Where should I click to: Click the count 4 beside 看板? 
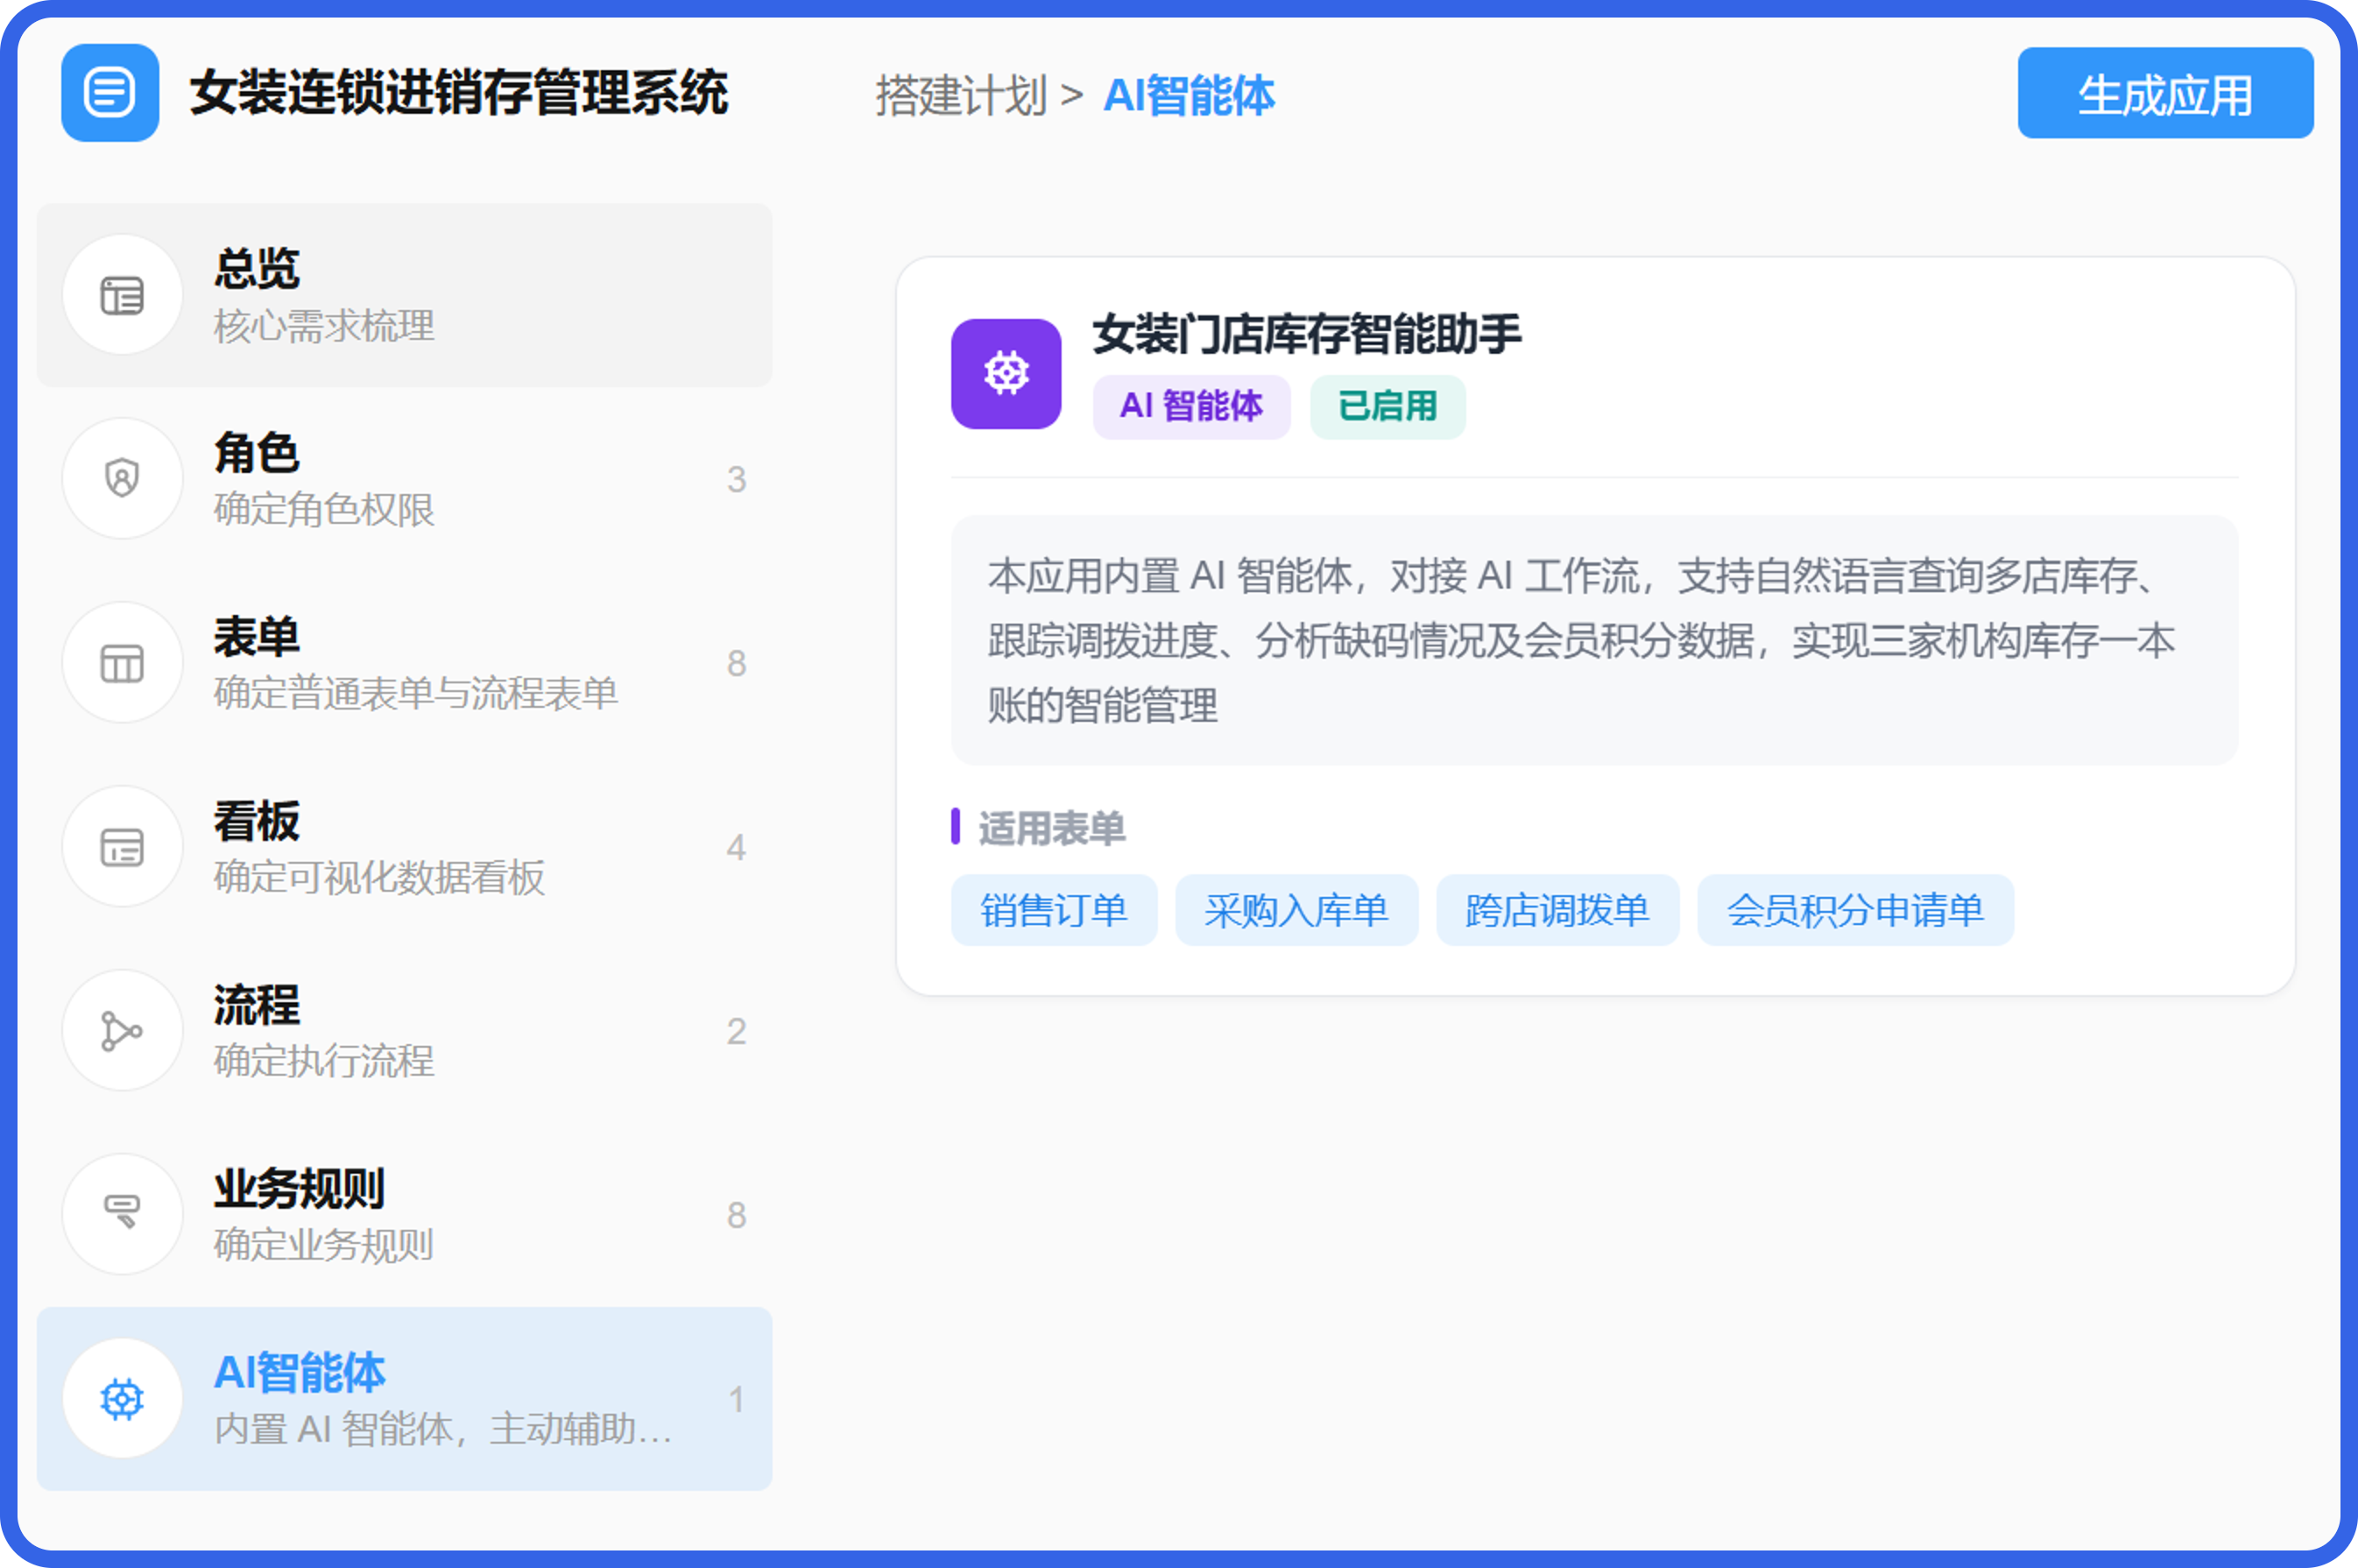pyautogui.click(x=736, y=848)
